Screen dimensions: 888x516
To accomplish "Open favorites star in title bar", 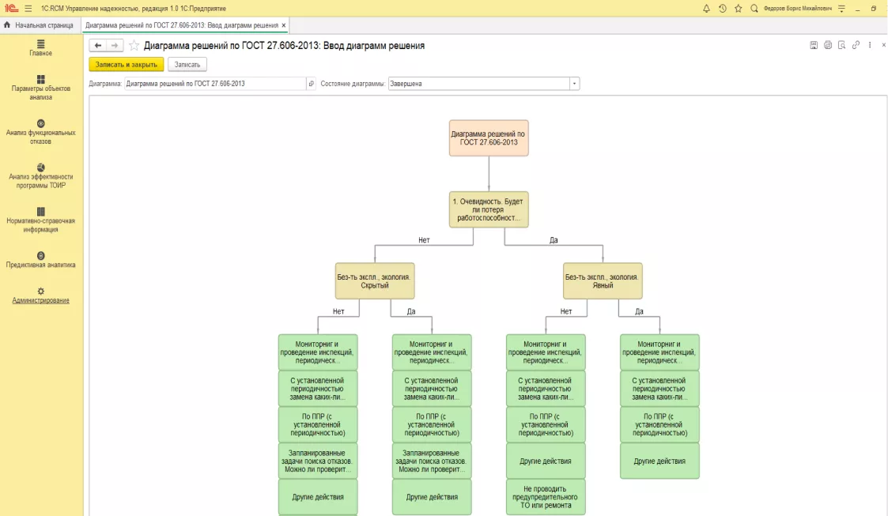I will [738, 9].
